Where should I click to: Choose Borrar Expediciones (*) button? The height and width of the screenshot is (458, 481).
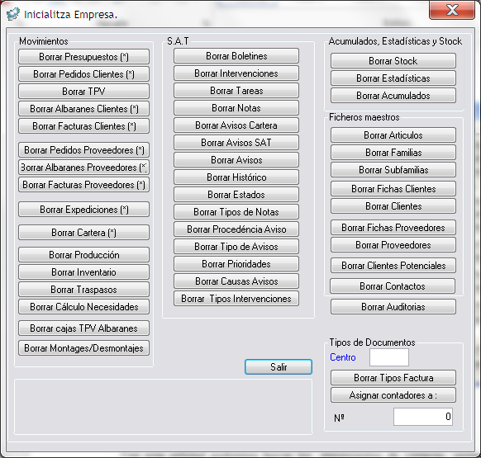click(83, 210)
